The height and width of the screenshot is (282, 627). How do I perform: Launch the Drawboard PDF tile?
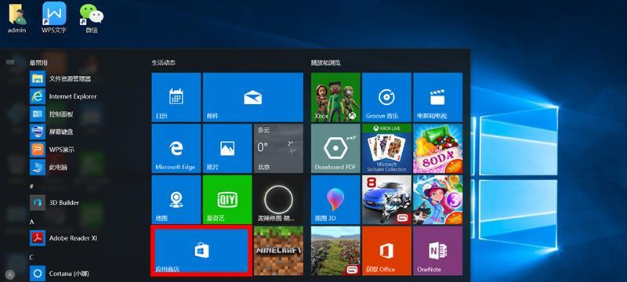[x=335, y=148]
